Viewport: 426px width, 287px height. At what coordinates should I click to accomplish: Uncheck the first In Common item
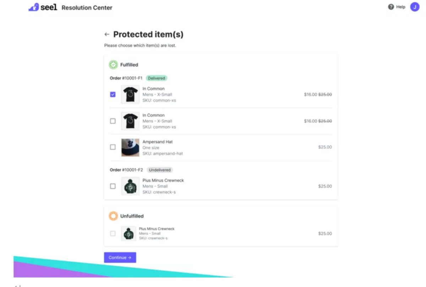pos(113,94)
